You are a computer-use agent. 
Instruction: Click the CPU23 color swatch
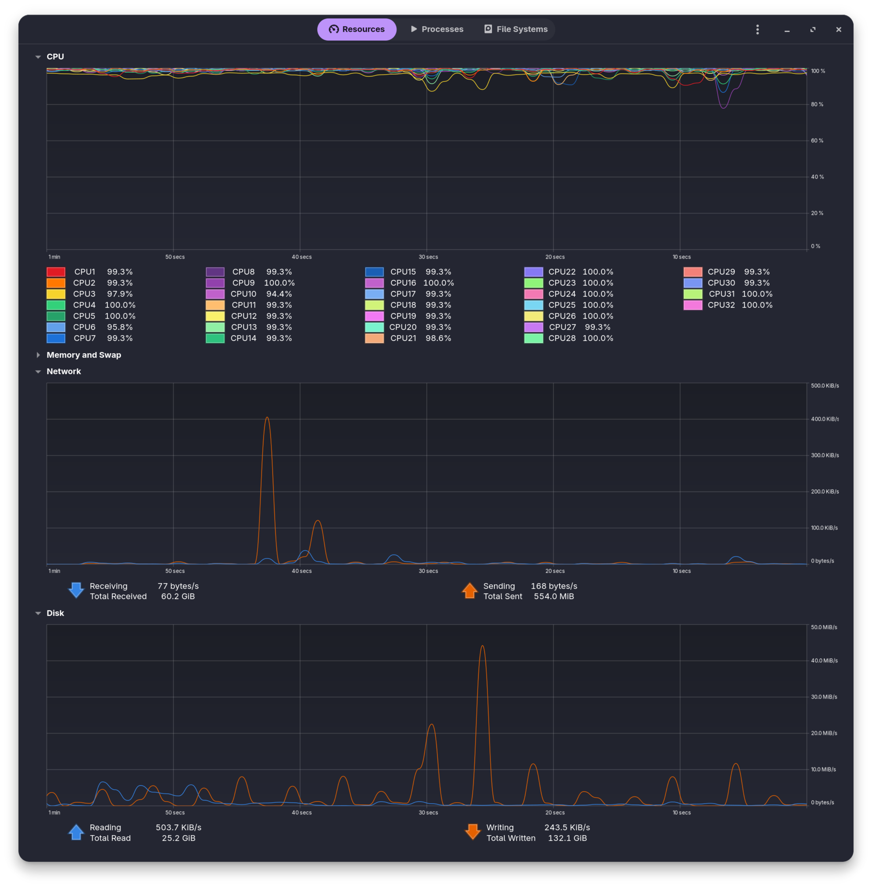(x=534, y=283)
